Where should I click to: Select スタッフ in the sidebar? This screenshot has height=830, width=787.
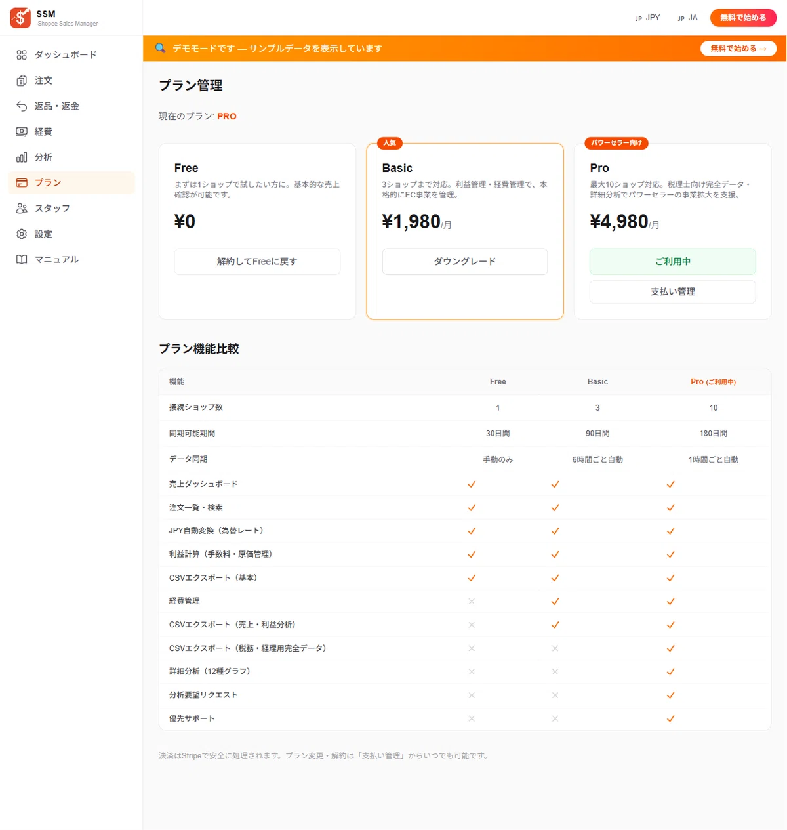click(x=71, y=209)
